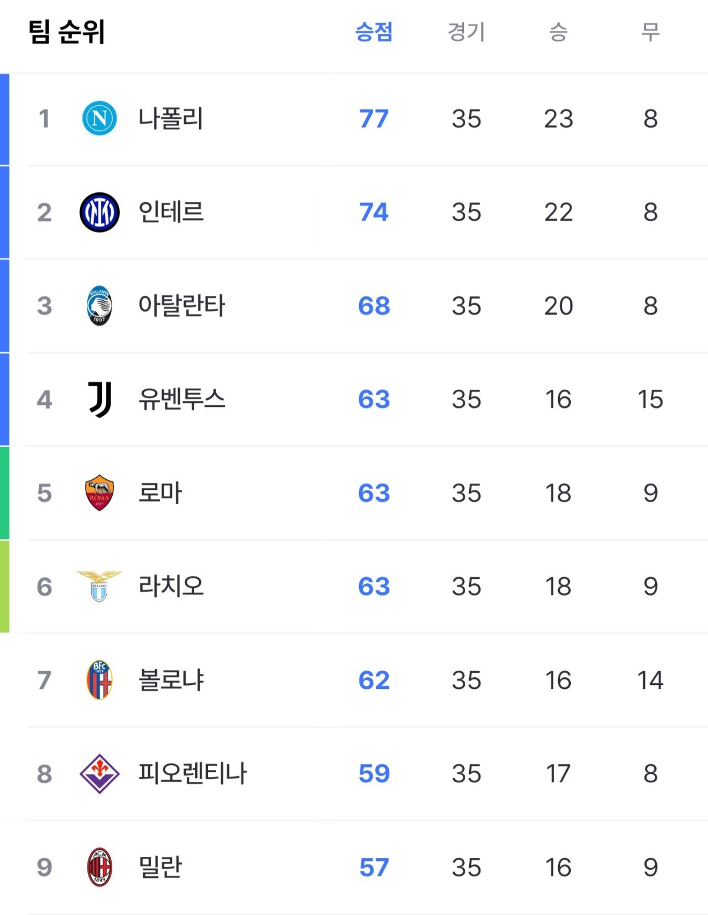Select the 경기 column header
Image resolution: width=708 pixels, height=915 pixels.
[466, 32]
